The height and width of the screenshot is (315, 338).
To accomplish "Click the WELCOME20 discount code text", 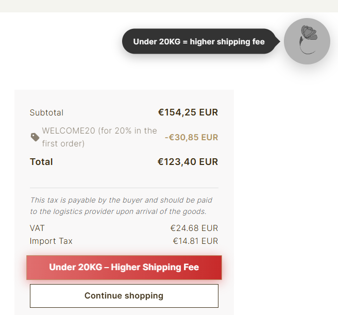I will [x=68, y=131].
